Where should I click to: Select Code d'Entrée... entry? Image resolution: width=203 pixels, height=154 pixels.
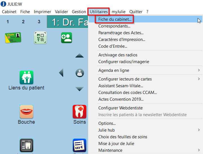tap(145, 46)
